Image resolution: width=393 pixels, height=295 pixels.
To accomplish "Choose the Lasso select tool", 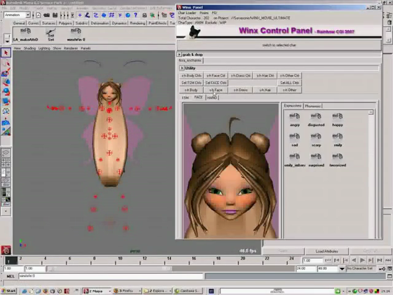I will click(x=6, y=63).
